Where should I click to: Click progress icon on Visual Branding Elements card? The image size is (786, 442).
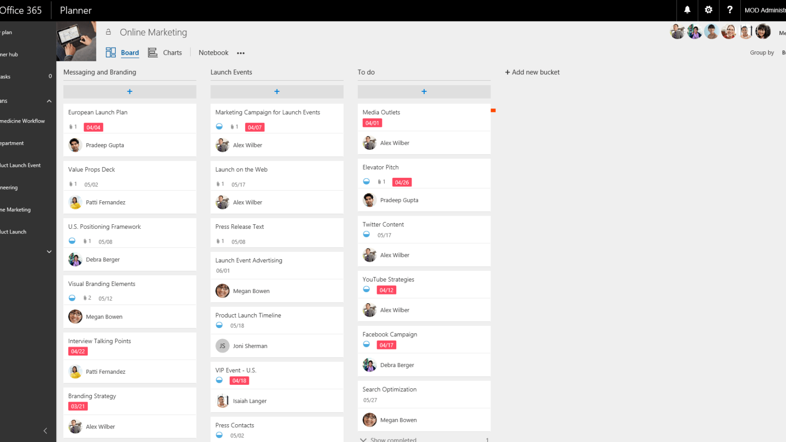point(72,298)
